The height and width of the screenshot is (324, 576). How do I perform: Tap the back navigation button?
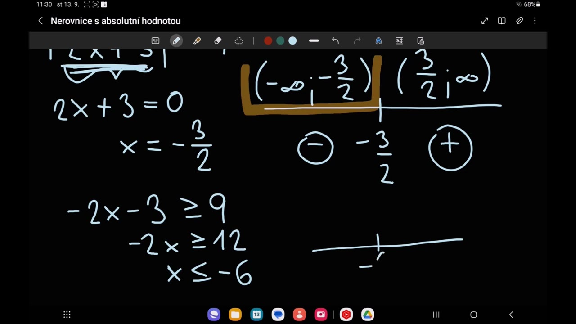tap(511, 315)
